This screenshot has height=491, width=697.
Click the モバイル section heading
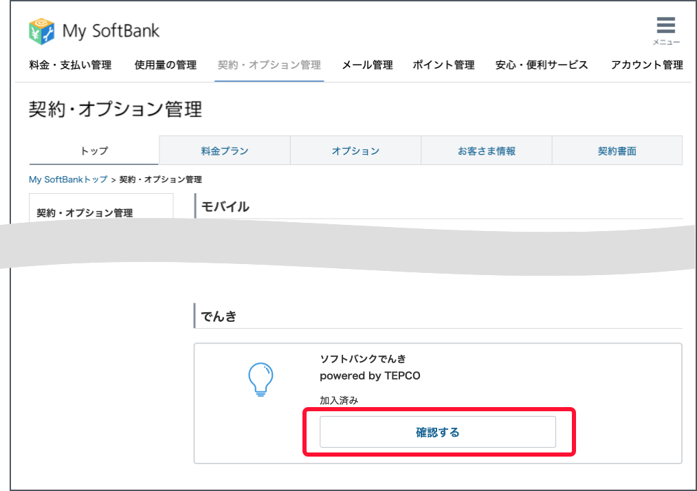(x=225, y=207)
